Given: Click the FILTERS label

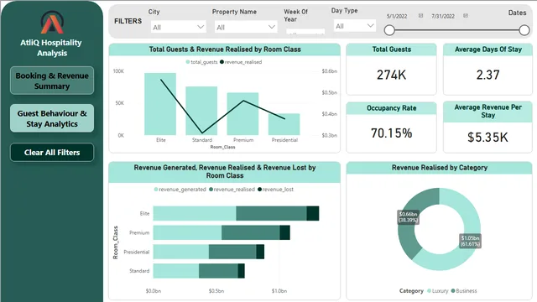Looking at the screenshot, I should coord(128,21).
